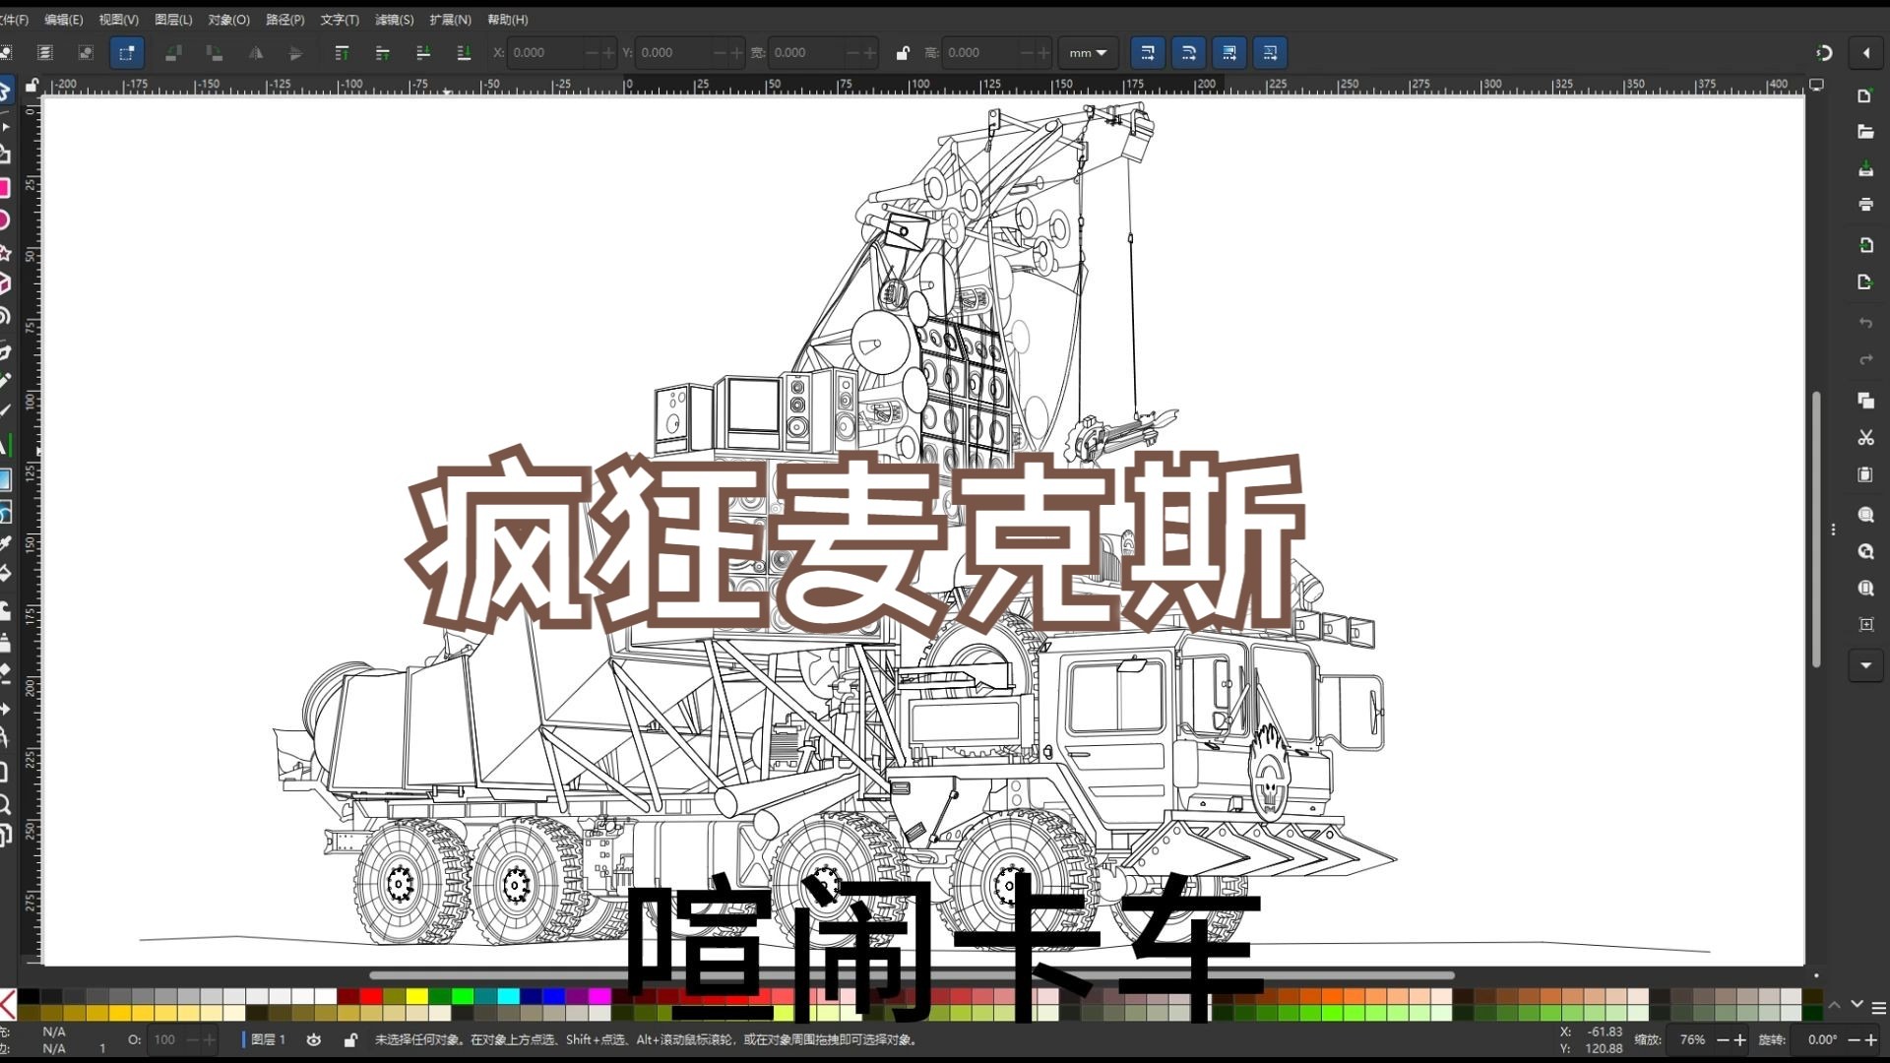Open the 滤镜(S) menu
This screenshot has width=1890, height=1063.
coord(394,20)
